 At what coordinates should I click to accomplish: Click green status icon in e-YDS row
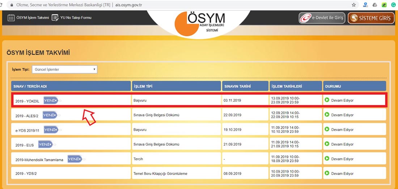pos(327,129)
